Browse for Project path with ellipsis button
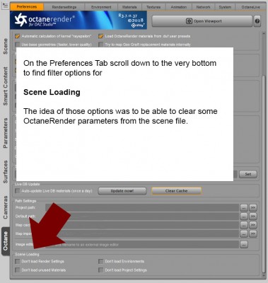 [x=244, y=207]
